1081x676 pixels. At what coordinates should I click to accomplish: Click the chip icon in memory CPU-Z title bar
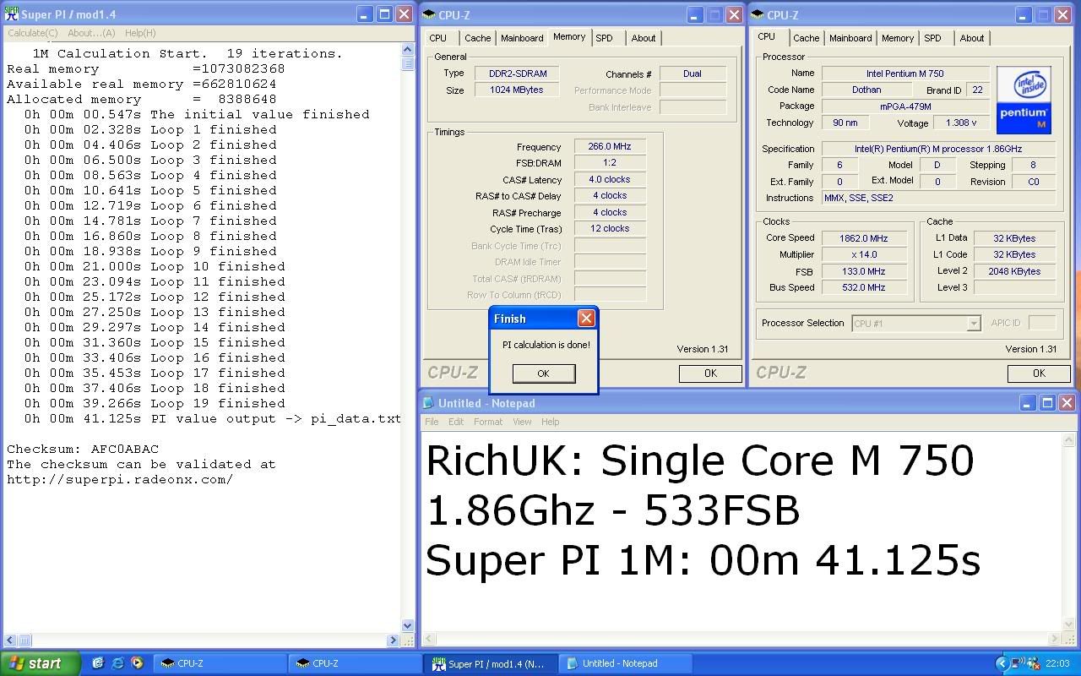coord(429,14)
